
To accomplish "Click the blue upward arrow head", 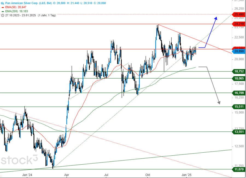I will 216,18.
